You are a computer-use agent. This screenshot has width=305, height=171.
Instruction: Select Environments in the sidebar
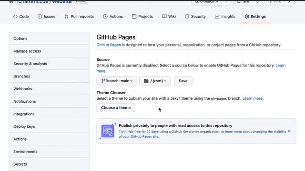click(x=50, y=152)
